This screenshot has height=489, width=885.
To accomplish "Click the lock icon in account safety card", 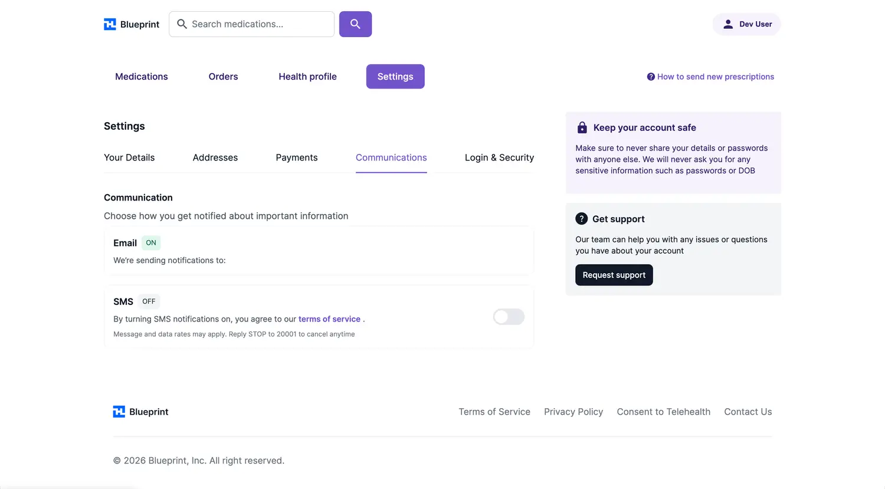I will [x=582, y=127].
